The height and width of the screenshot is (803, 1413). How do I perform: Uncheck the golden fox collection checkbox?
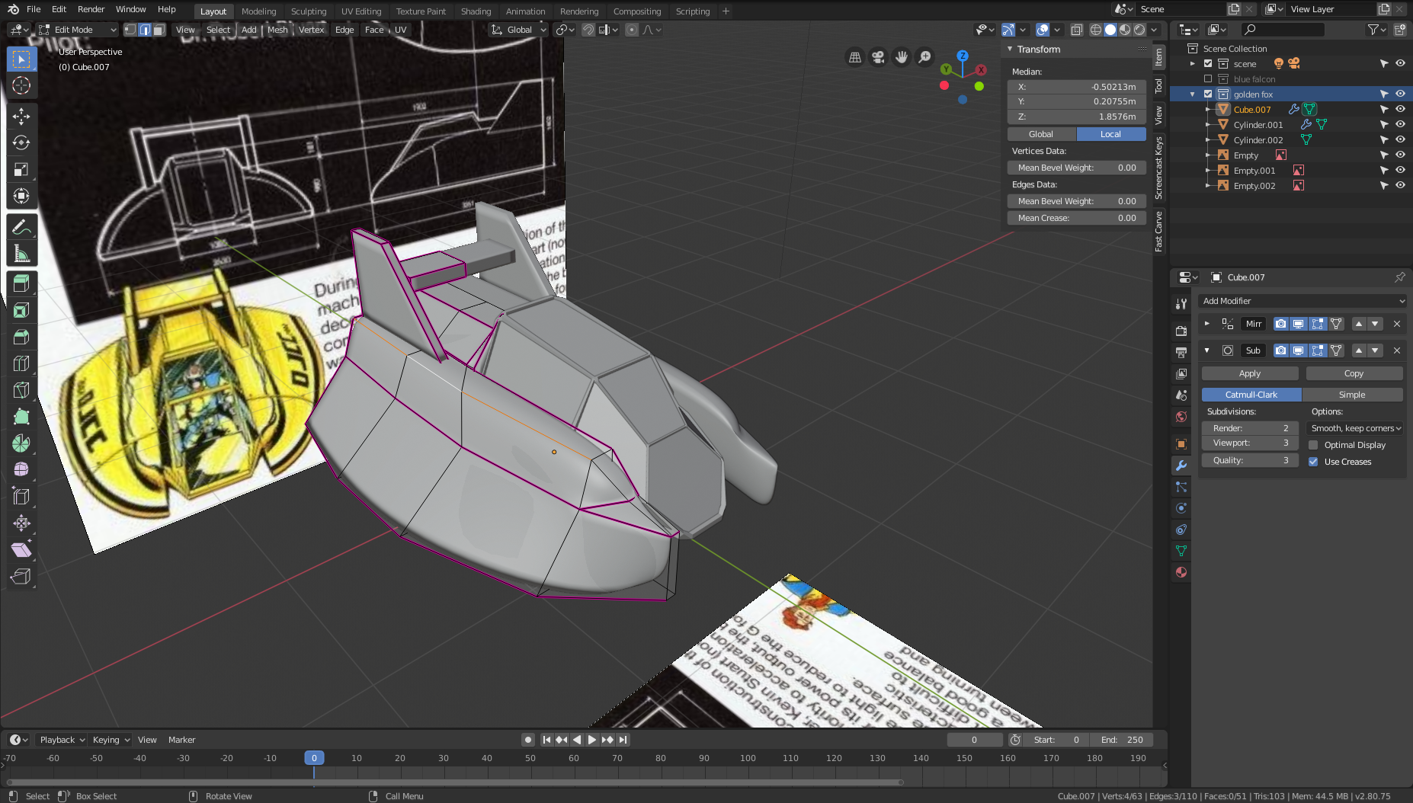coord(1208,94)
